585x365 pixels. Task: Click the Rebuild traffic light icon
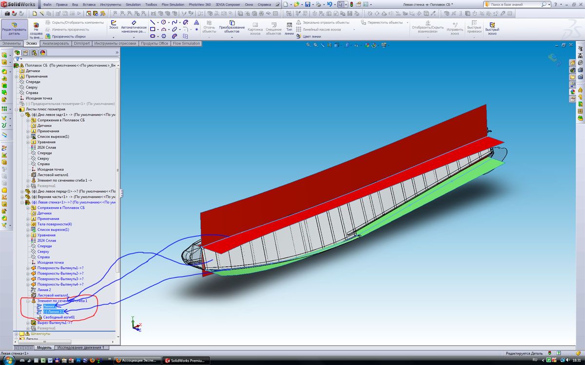[x=351, y=4]
